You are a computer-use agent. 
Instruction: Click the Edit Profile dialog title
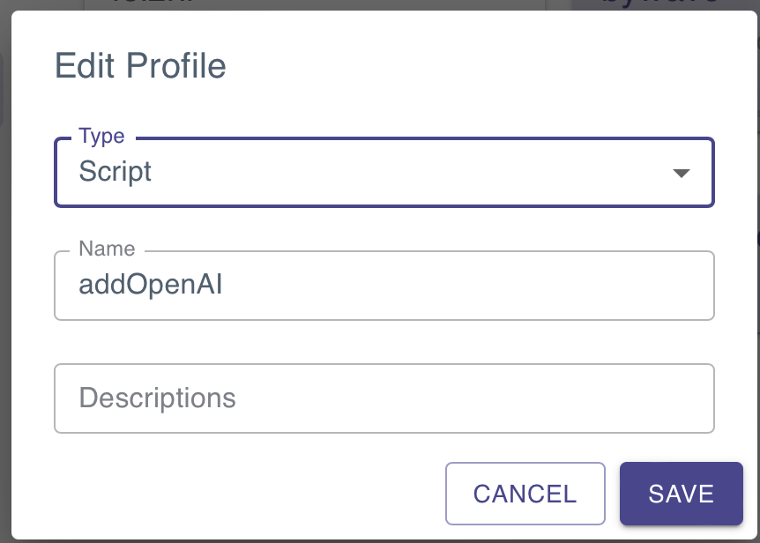[140, 65]
